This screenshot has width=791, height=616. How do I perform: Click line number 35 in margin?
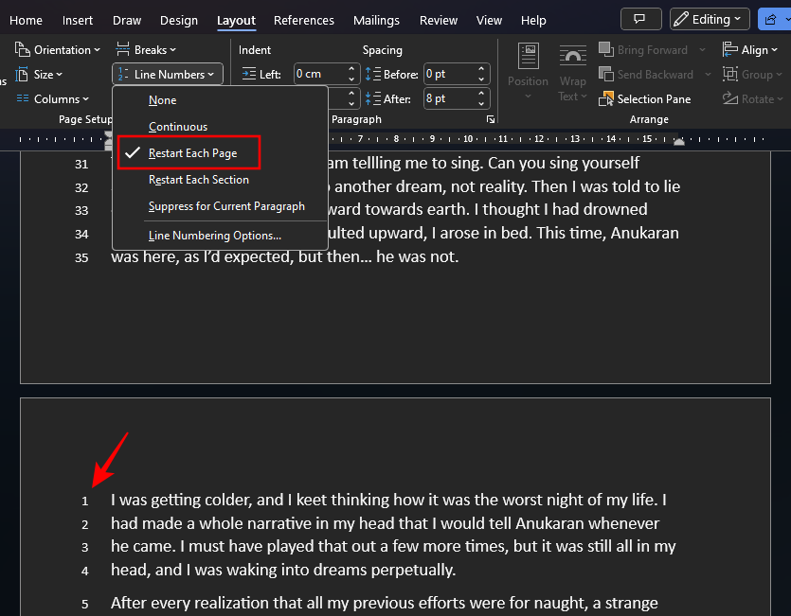point(81,257)
